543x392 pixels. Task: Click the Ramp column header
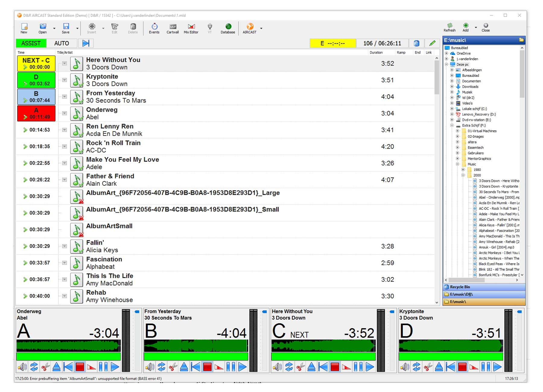pos(401,52)
